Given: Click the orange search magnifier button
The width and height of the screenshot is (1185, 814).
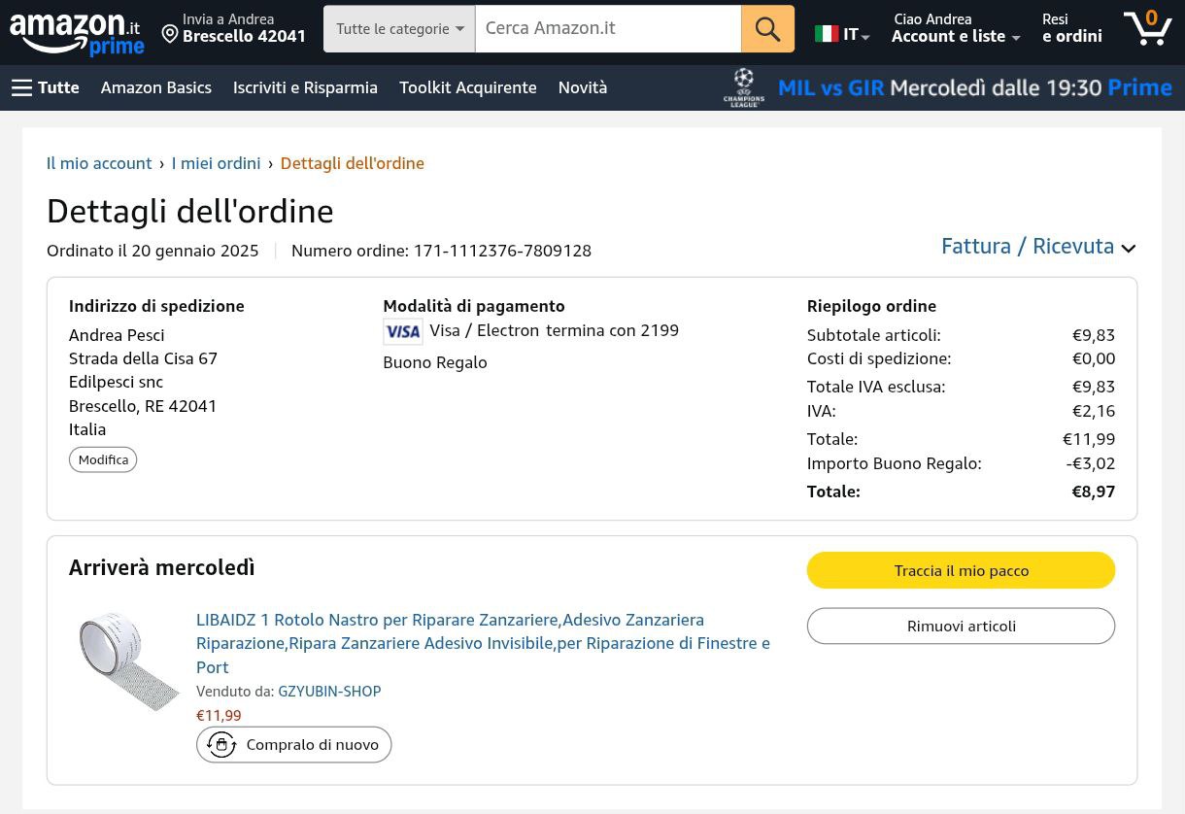Looking at the screenshot, I should coord(767,29).
